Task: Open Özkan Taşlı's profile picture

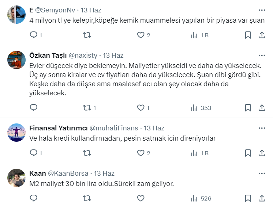Action: pos(16,60)
